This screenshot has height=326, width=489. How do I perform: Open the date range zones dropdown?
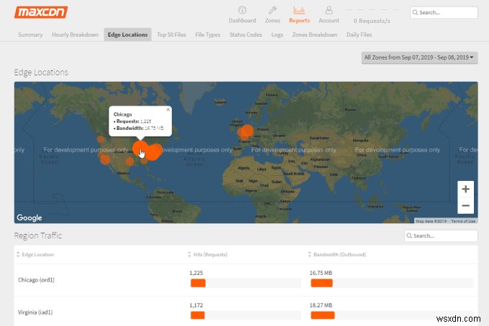(x=419, y=57)
